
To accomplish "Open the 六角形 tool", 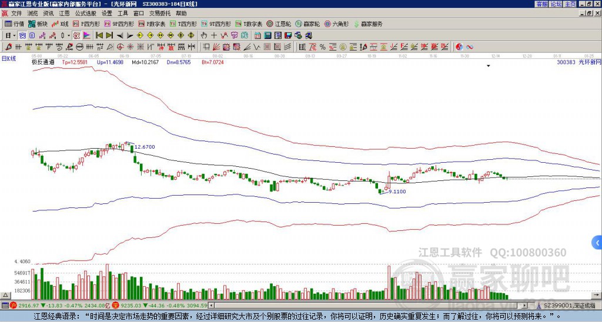I will pyautogui.click(x=337, y=24).
